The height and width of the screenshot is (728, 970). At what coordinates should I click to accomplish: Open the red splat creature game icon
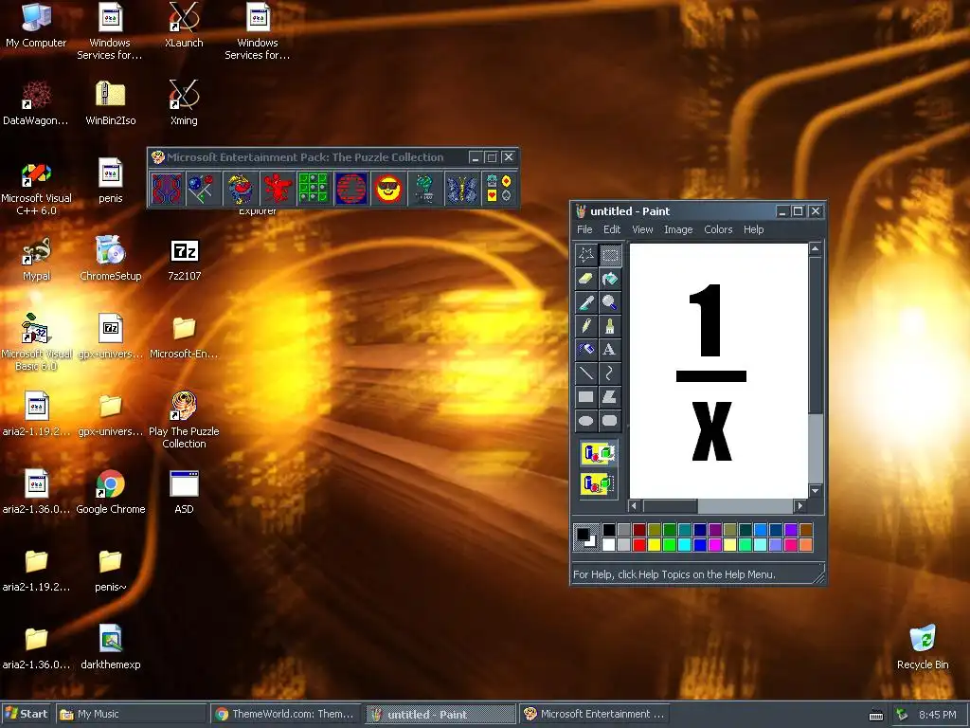pyautogui.click(x=278, y=189)
